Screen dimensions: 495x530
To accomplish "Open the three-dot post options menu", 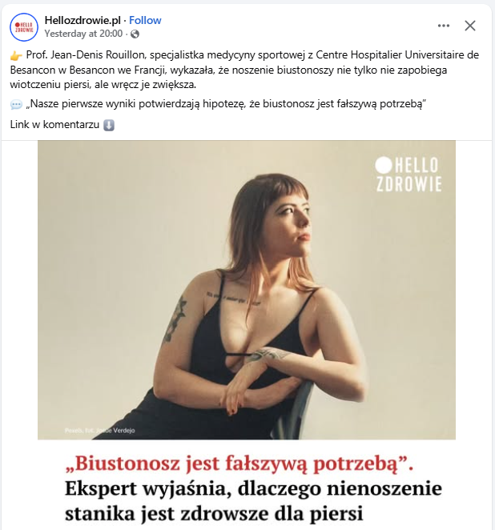I will click(444, 26).
